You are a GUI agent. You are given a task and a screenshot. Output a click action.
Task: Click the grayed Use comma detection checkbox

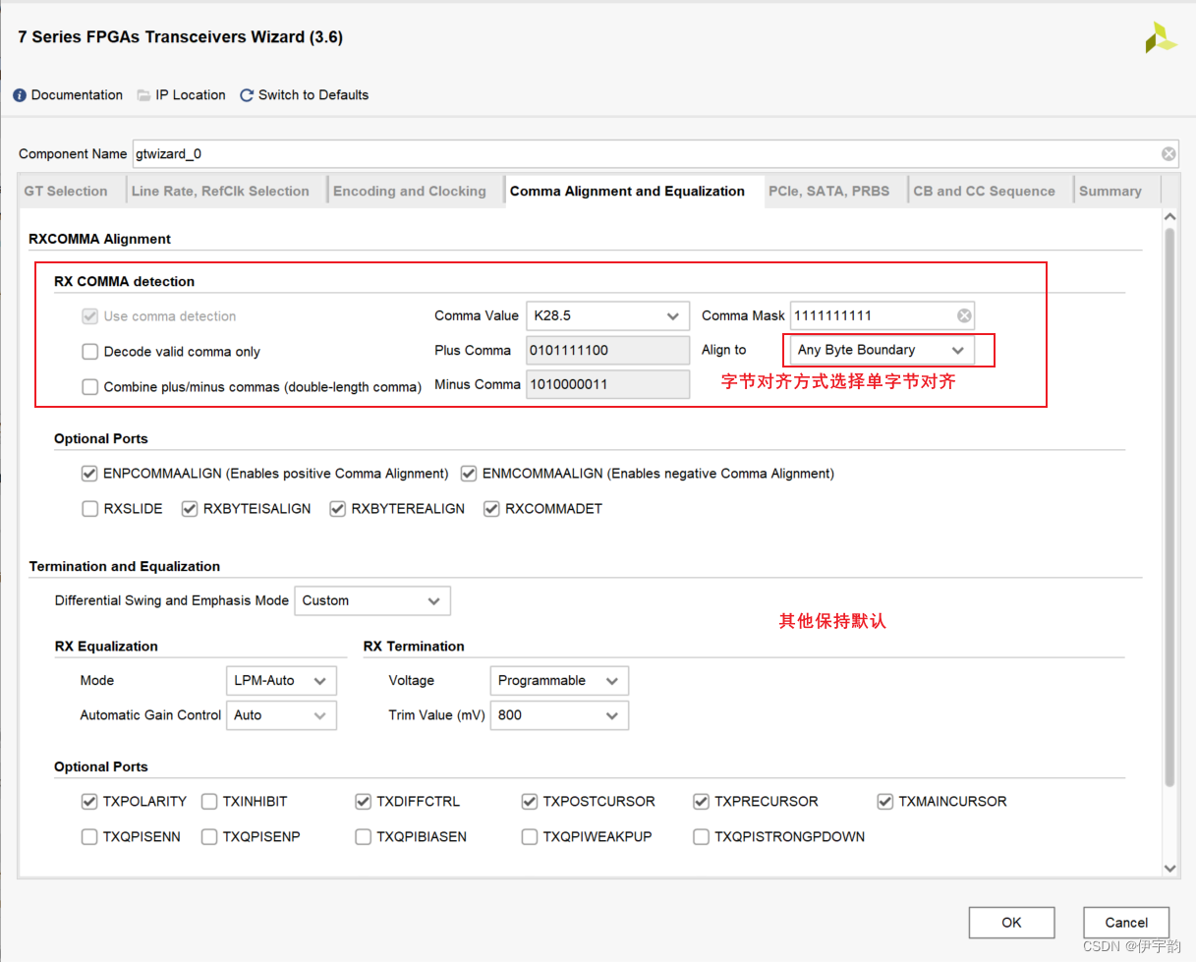pos(90,316)
